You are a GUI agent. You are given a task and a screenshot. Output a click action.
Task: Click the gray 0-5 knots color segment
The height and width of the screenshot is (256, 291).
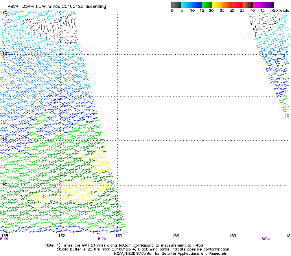click(176, 5)
